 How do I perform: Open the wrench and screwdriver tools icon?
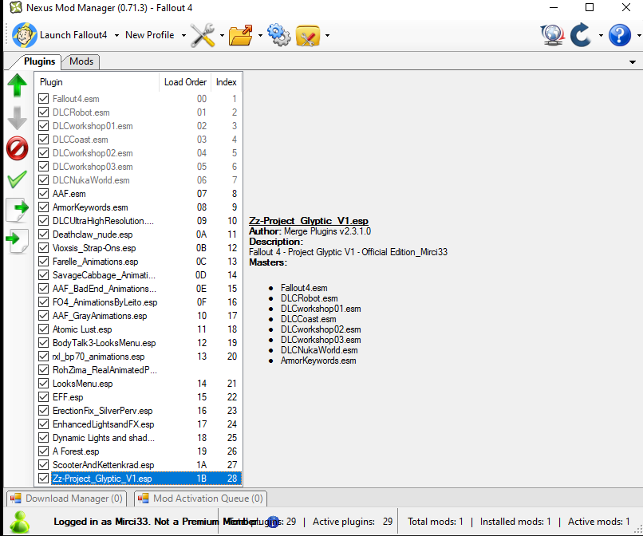203,35
